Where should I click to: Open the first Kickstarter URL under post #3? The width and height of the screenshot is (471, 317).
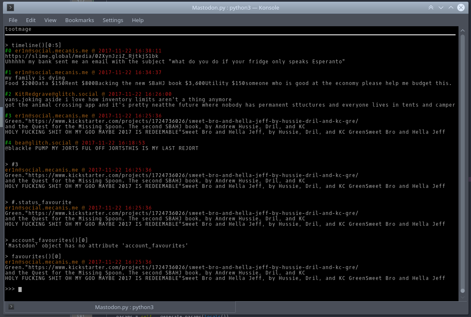[183, 121]
